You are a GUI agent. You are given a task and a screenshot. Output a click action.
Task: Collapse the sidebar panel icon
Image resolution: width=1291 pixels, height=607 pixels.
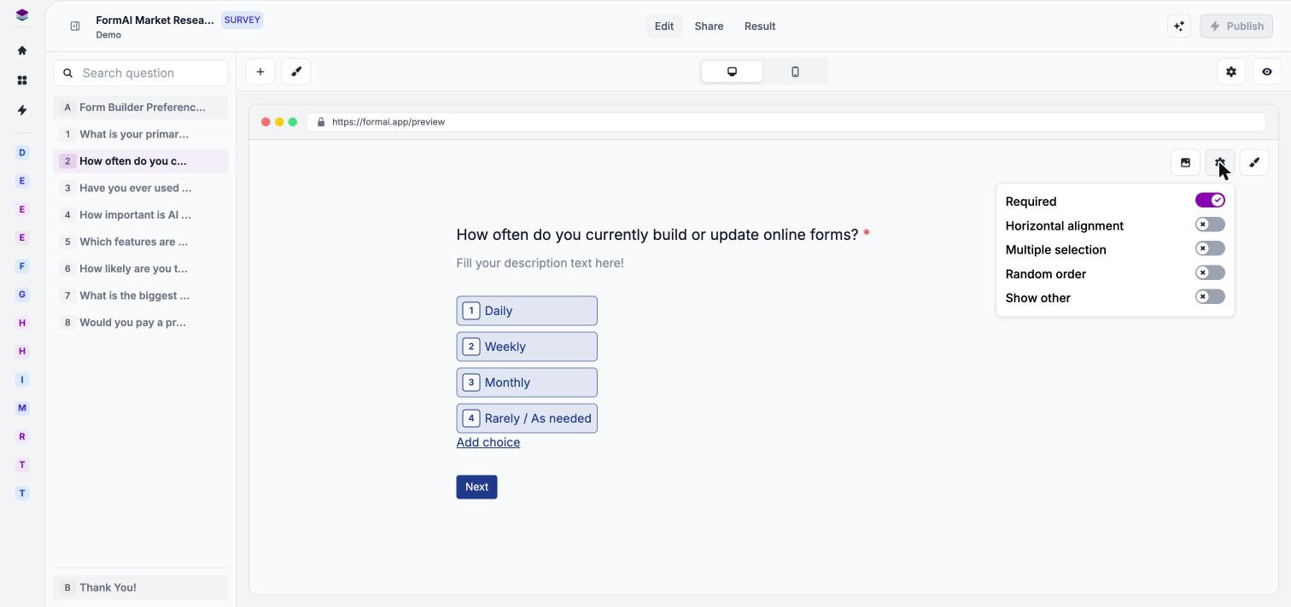coord(75,26)
